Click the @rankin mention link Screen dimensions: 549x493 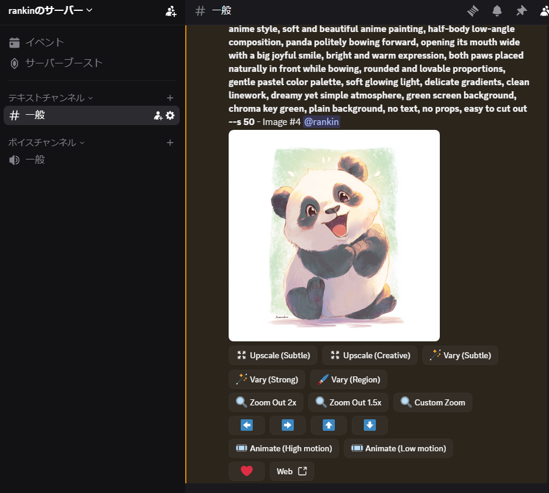click(322, 122)
